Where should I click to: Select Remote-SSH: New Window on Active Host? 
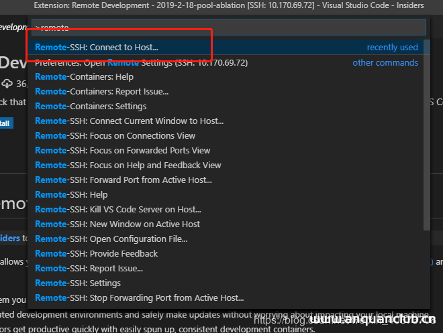click(226, 224)
